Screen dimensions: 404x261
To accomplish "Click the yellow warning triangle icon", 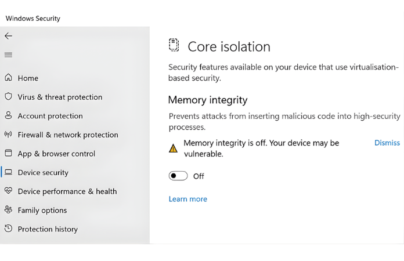I will (x=173, y=148).
